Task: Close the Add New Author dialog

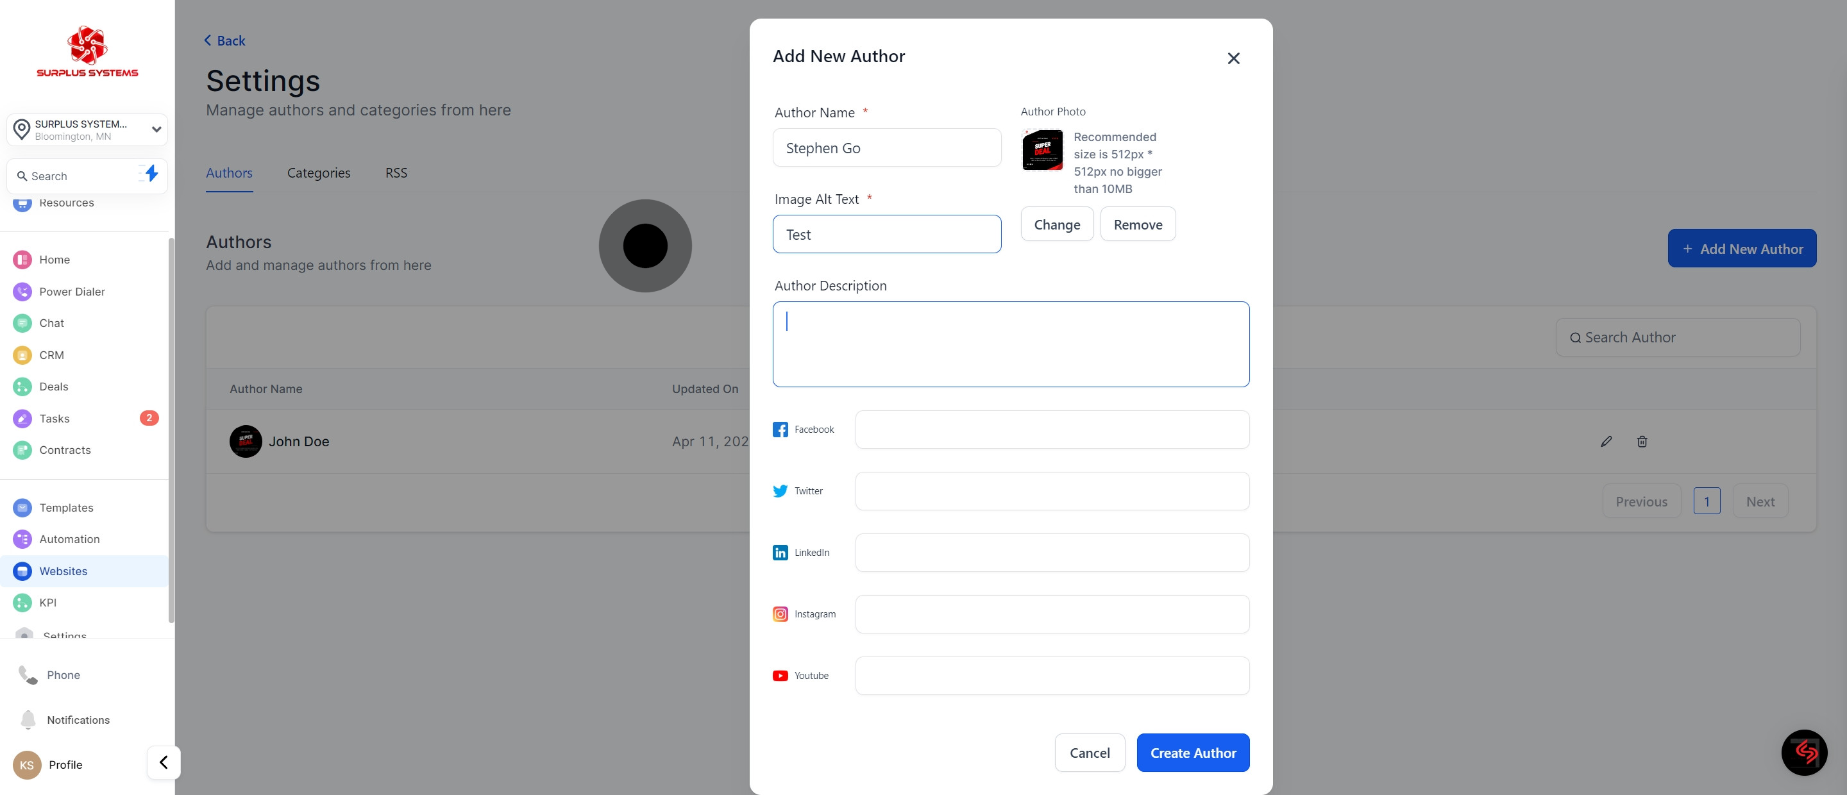Action: pyautogui.click(x=1233, y=58)
